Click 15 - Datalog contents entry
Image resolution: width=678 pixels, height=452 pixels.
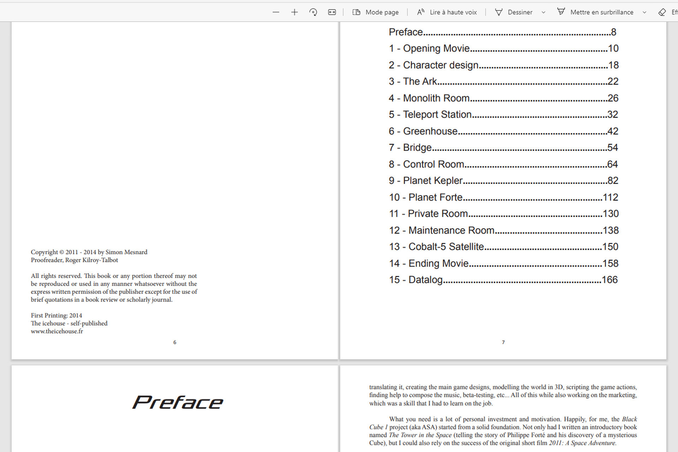coord(416,280)
